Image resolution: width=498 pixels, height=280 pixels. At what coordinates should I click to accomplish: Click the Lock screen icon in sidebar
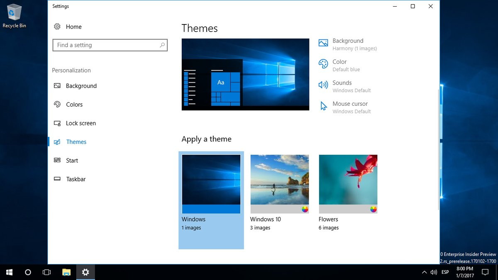tap(57, 123)
